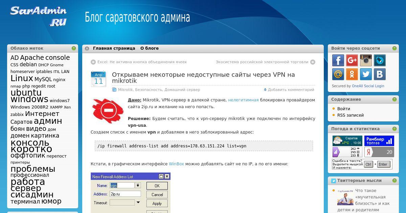
Task: Open the OneAll Social Login link
Action: [x=368, y=86]
